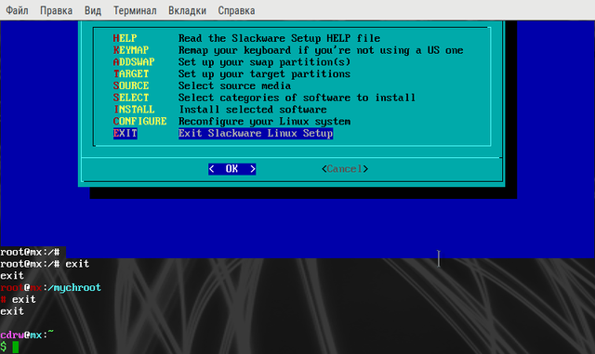Click the OK button
595x354 pixels.
coord(231,169)
